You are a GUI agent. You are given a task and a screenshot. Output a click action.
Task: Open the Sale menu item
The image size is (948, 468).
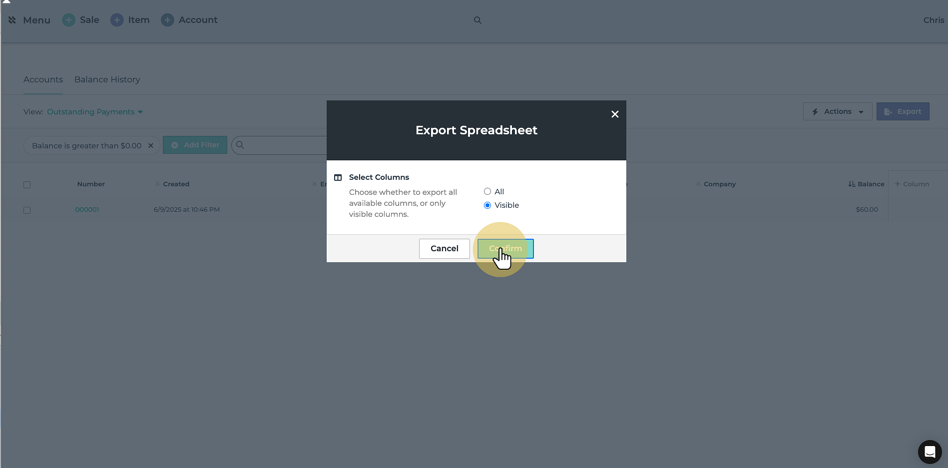[89, 20]
